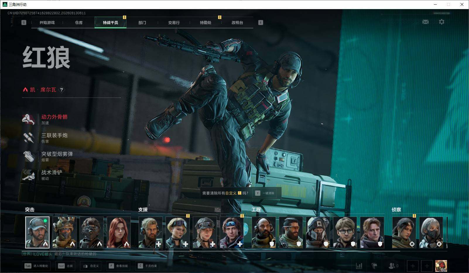Select the black-rimmed glasses operator under 工程

click(x=345, y=232)
